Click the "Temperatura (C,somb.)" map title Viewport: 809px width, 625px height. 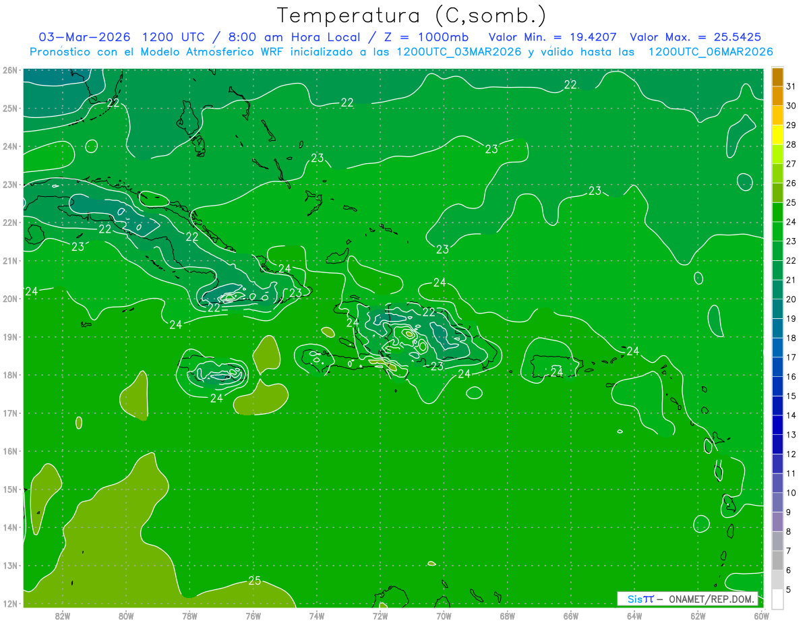tap(412, 16)
